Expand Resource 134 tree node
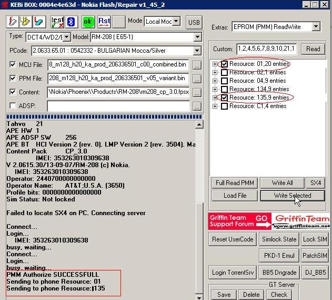332x300 pixels. (x=215, y=89)
